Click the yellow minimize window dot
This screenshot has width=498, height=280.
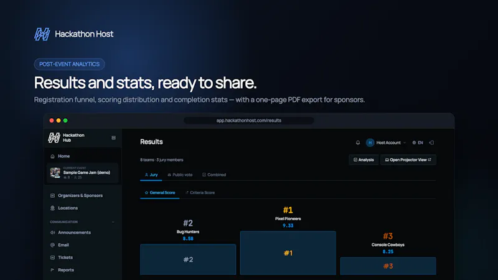tap(59, 121)
